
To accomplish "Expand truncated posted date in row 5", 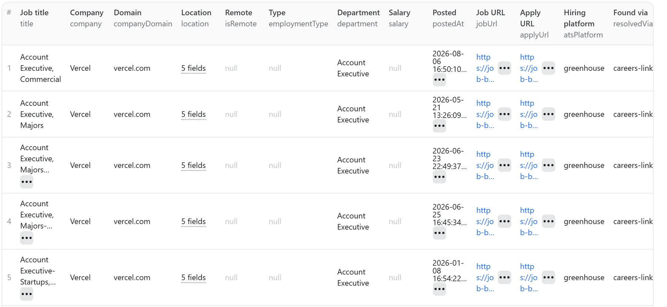I will tap(439, 289).
